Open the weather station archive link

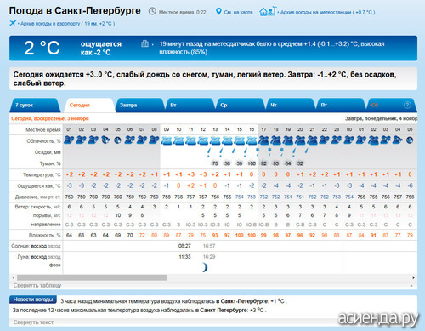[x=328, y=12]
